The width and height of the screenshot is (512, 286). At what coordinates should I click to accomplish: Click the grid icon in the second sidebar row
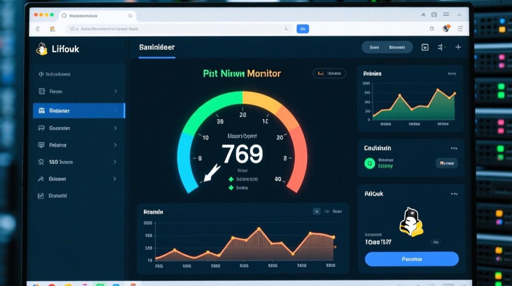click(x=42, y=92)
